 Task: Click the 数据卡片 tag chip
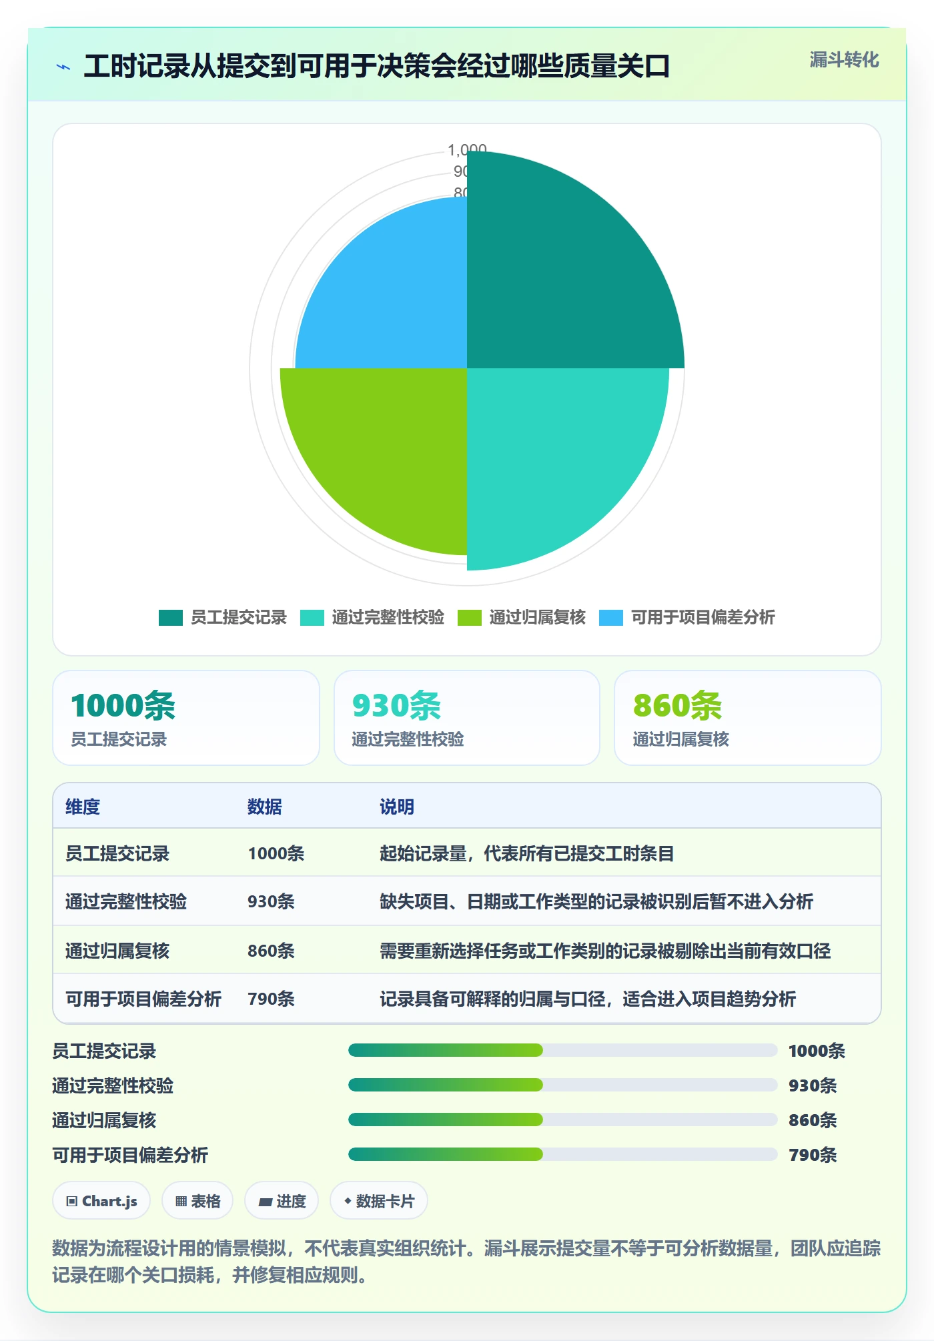(379, 1201)
